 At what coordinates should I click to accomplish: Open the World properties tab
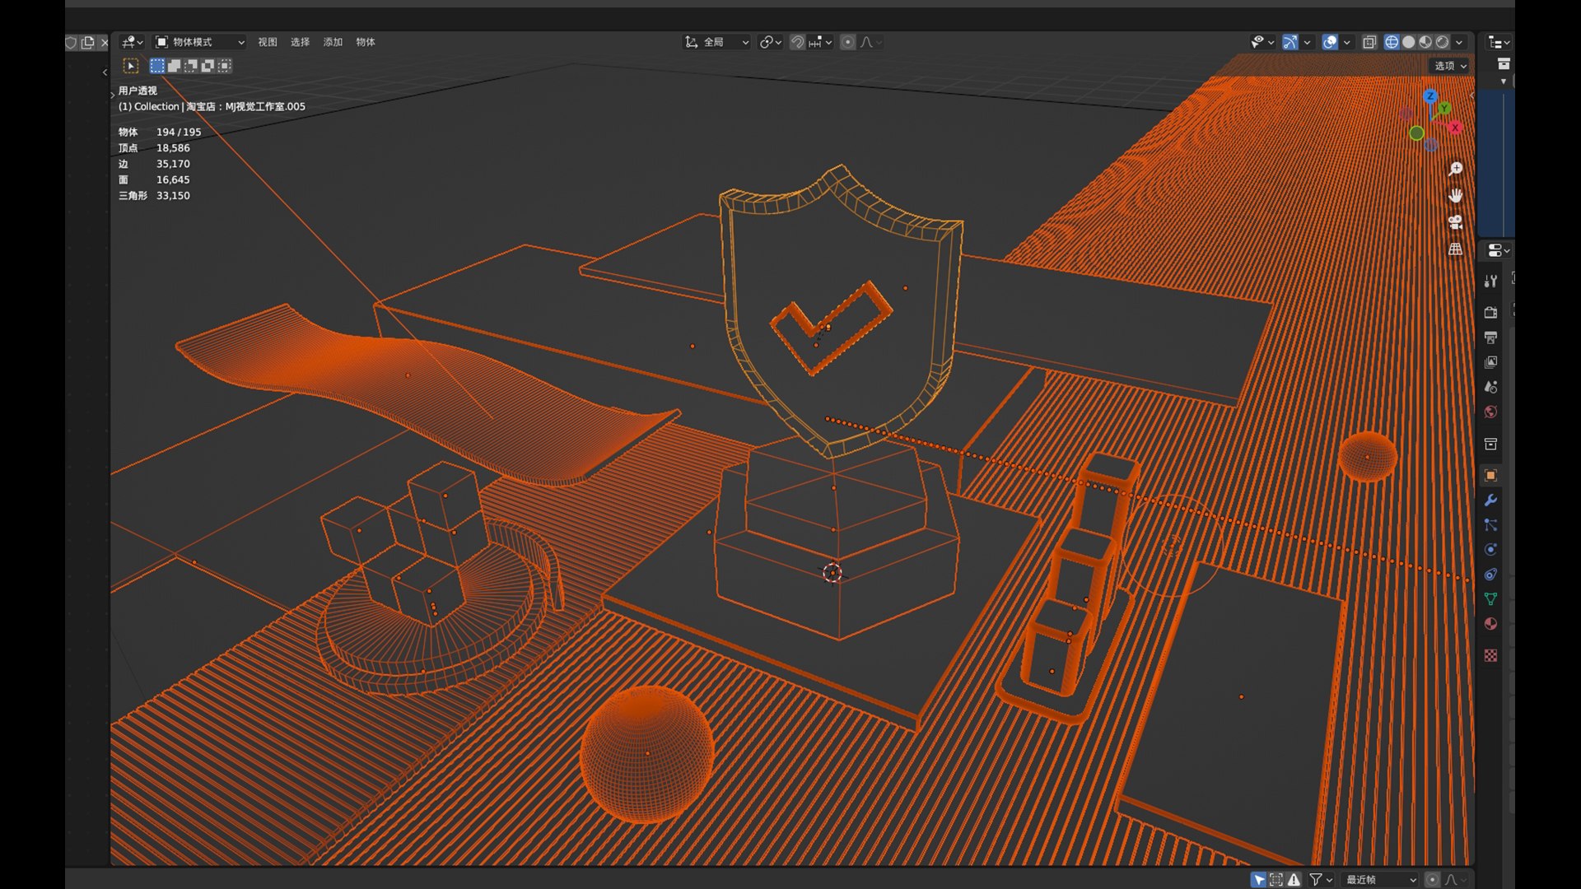(x=1490, y=412)
